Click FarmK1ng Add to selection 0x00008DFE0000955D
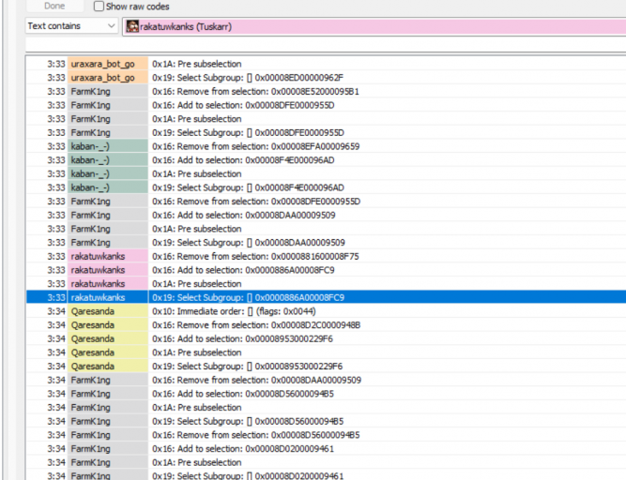626x480 pixels. (327, 105)
